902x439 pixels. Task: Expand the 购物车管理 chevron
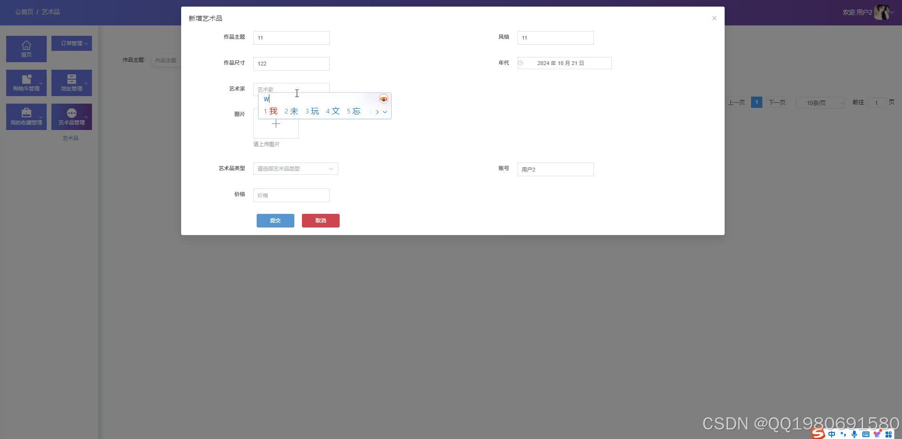[x=41, y=83]
